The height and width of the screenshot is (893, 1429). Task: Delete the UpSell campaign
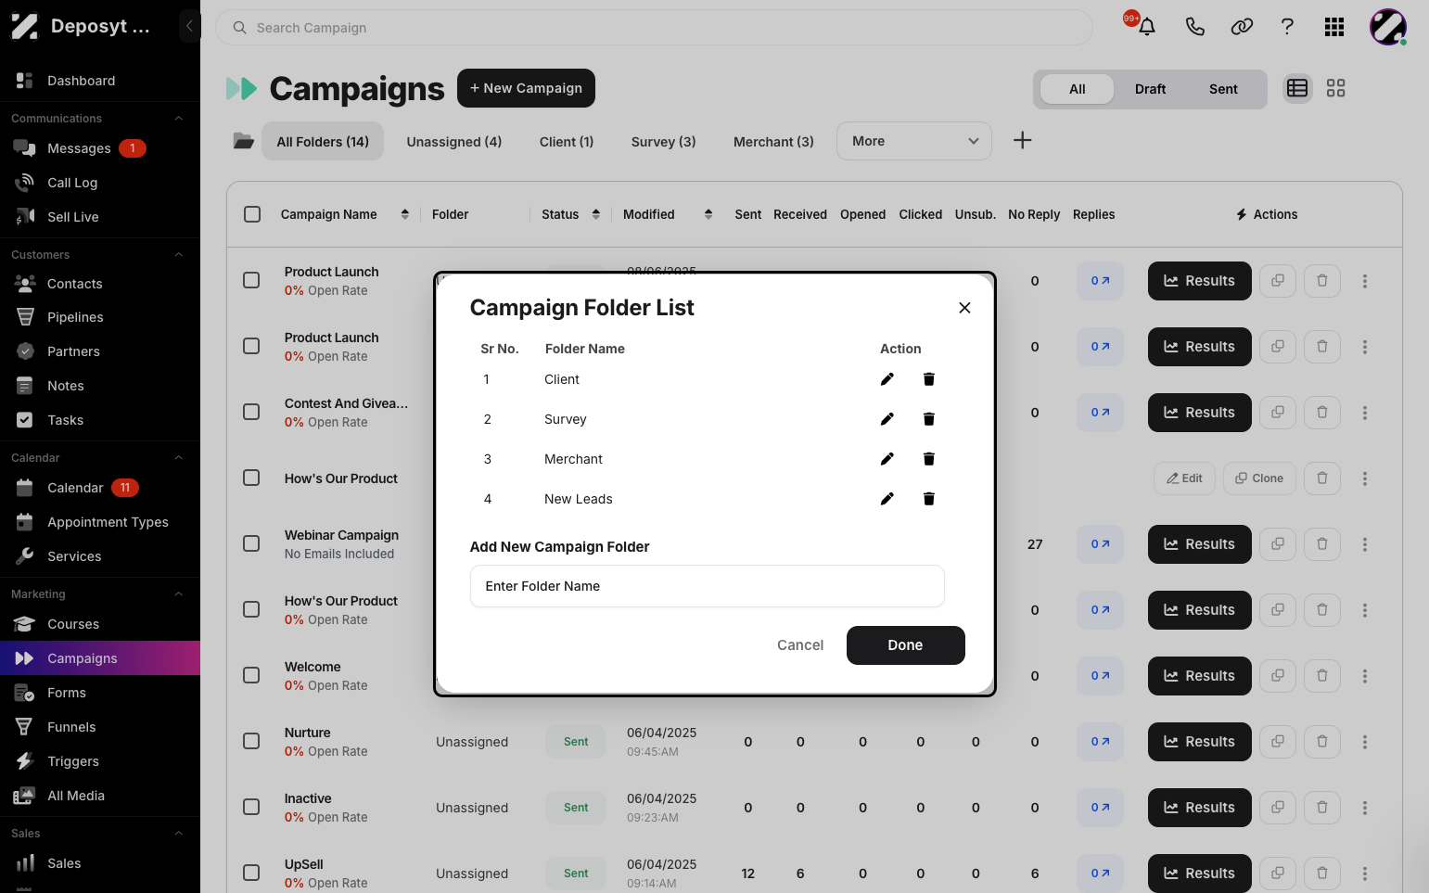click(1322, 873)
